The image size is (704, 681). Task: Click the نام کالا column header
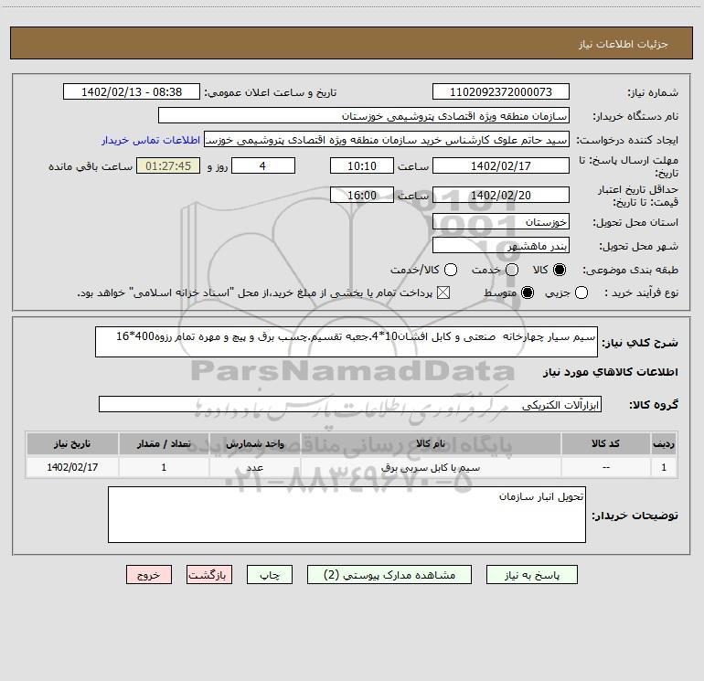431,443
